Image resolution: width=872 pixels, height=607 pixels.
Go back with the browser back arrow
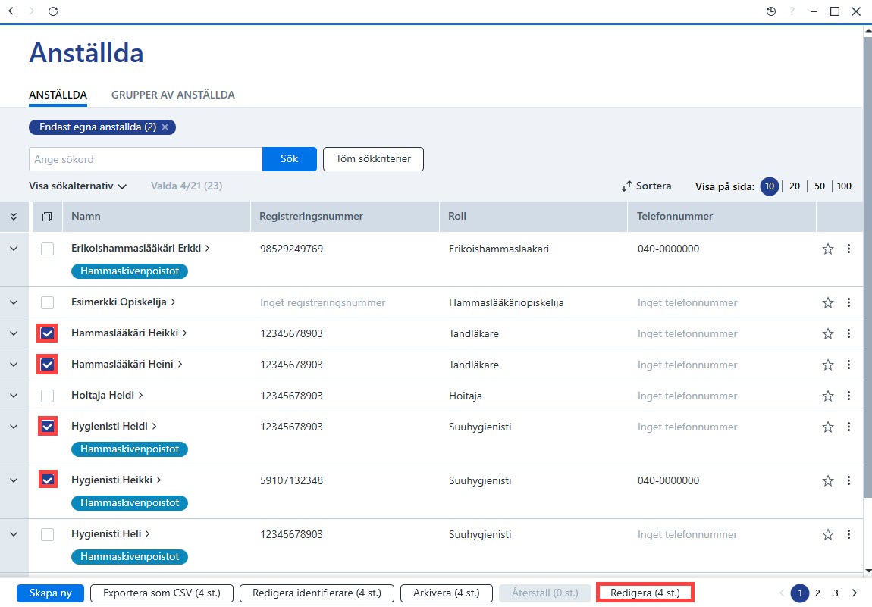11,11
